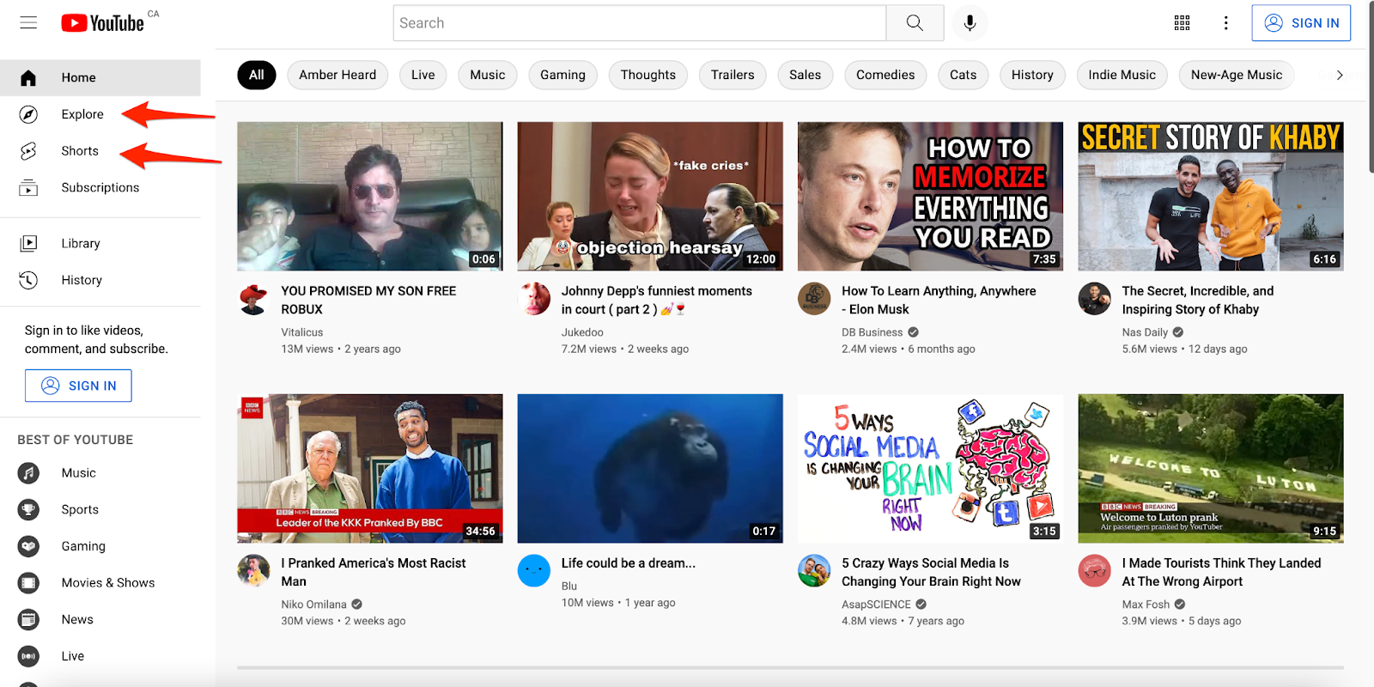1374x687 pixels.
Task: Open the YouTube apps grid
Action: point(1182,23)
